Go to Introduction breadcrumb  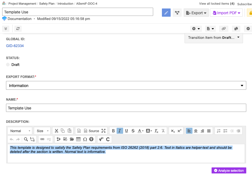65,4
